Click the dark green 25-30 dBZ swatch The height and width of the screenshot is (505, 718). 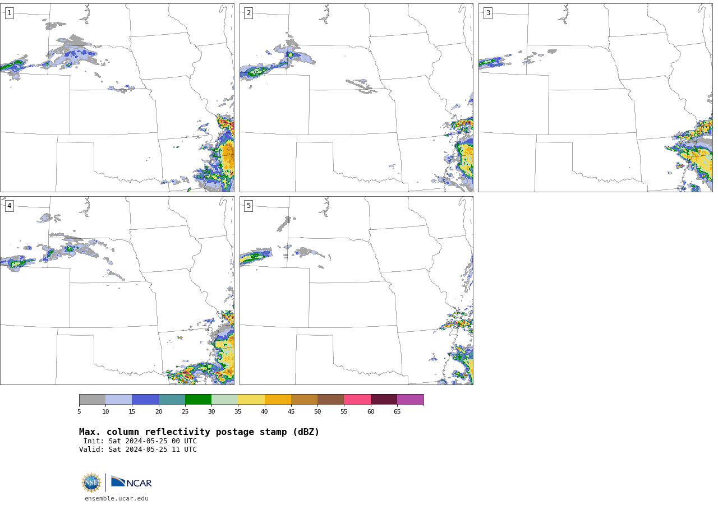point(198,399)
